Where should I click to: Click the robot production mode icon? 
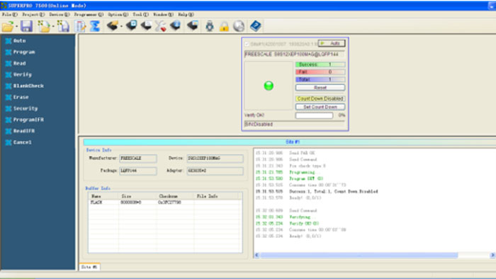(210, 26)
